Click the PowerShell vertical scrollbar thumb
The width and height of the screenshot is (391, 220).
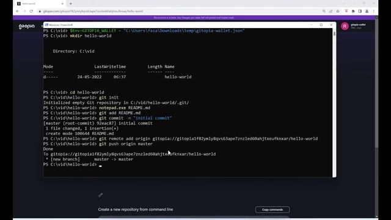pyautogui.click(x=334, y=34)
